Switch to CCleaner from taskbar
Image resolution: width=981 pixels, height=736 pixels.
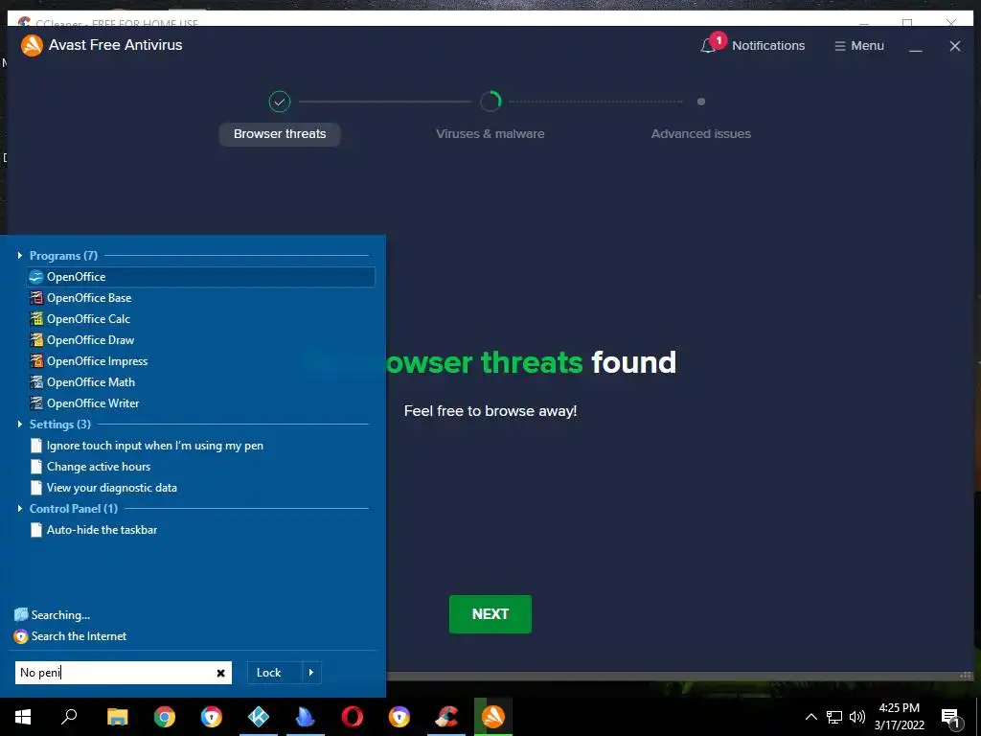click(446, 717)
